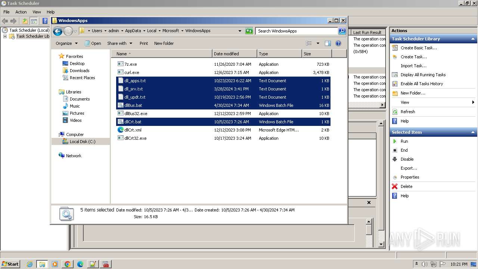This screenshot has height=269, width=478.
Task: Click New folder in Explorer toolbar
Action: (164, 43)
